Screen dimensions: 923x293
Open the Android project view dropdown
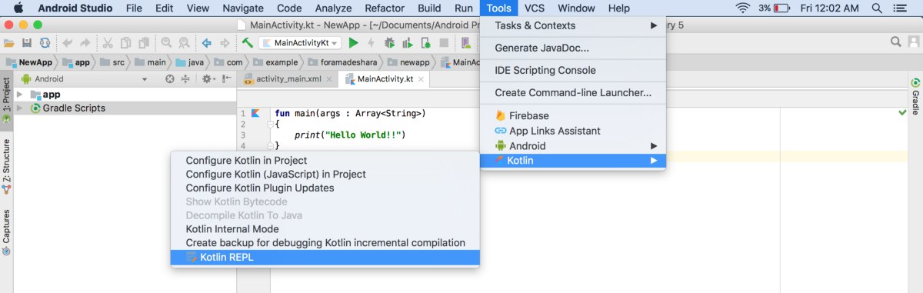85,78
